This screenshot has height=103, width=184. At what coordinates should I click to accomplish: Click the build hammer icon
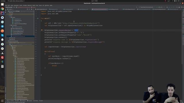coord(137,7)
